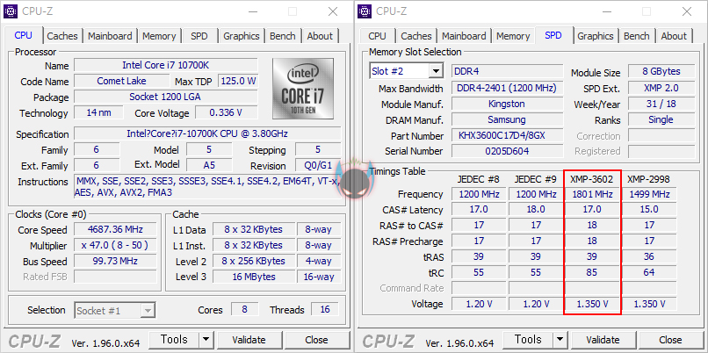Open Tools dropdown arrow in left window
Image resolution: width=708 pixels, height=353 pixels.
click(x=206, y=340)
